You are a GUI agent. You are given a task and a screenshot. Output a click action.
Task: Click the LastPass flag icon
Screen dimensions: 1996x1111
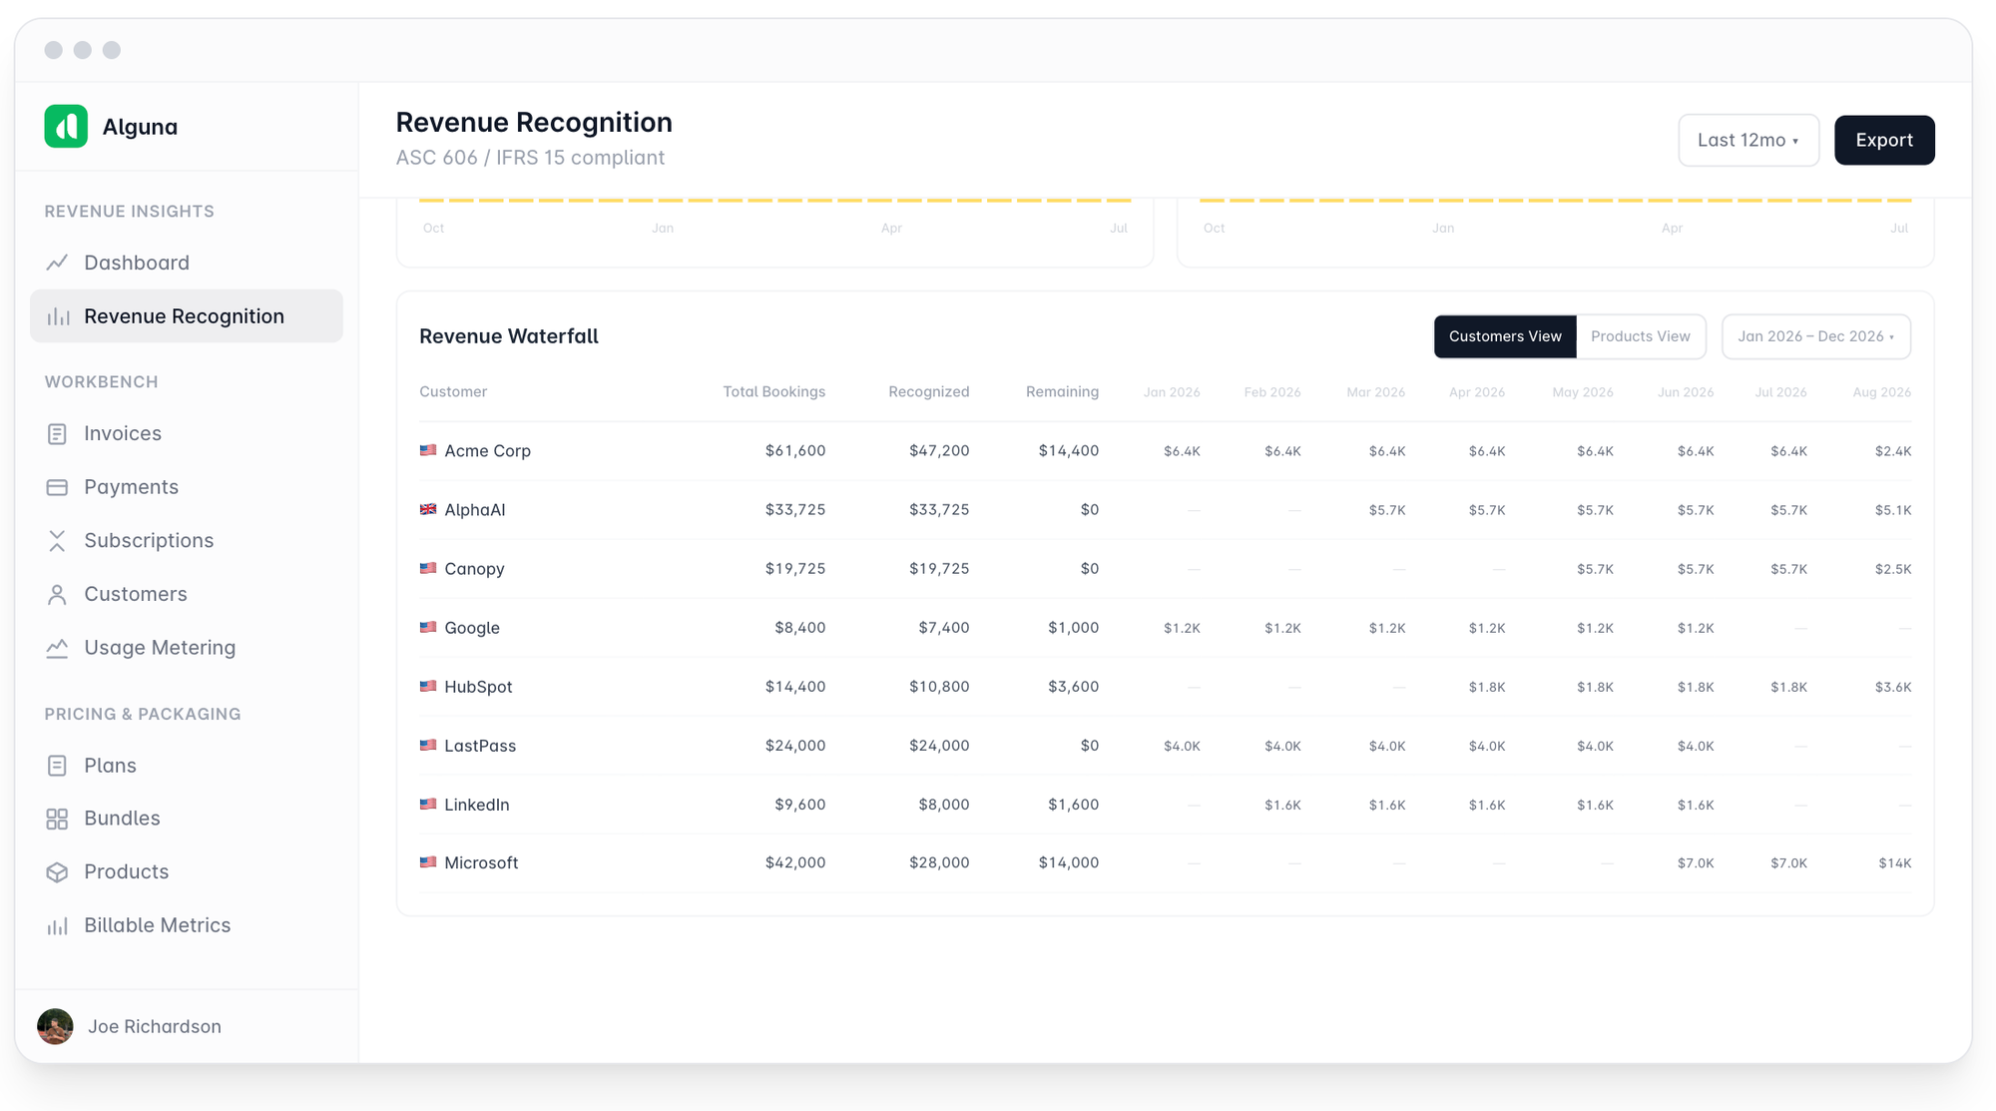coord(428,745)
